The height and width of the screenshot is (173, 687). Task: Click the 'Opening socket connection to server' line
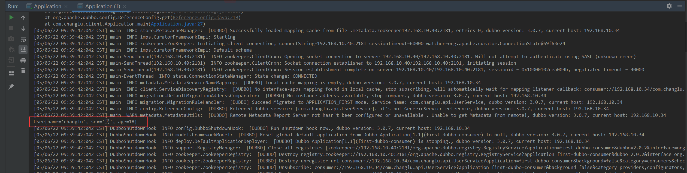(335, 56)
